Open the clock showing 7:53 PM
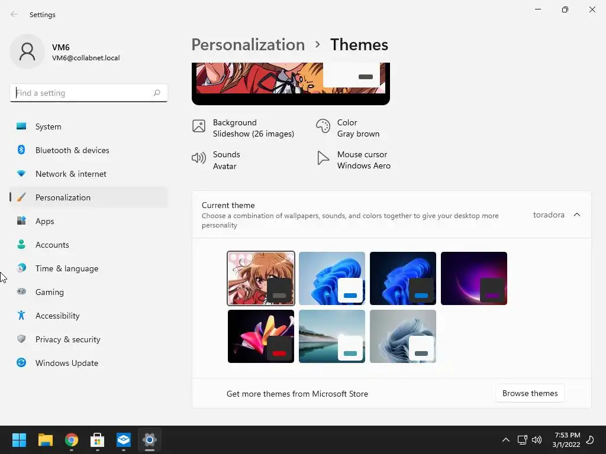The image size is (606, 454). click(566, 440)
